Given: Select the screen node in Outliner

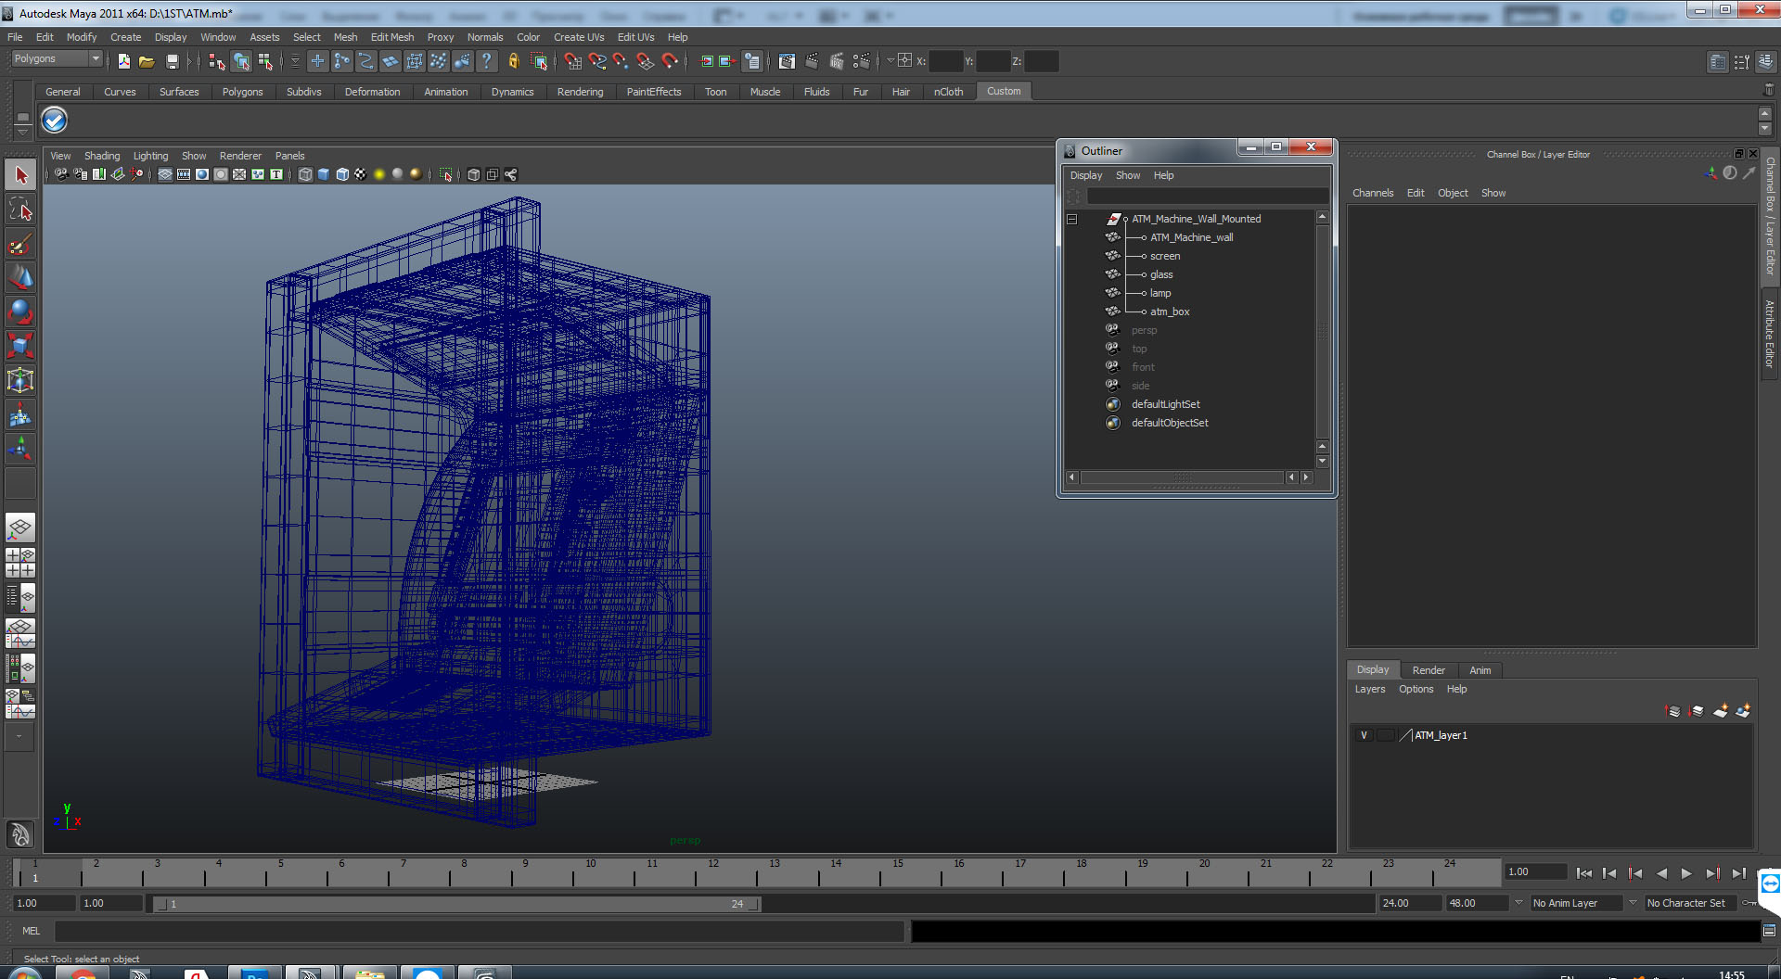Looking at the screenshot, I should pos(1165,256).
